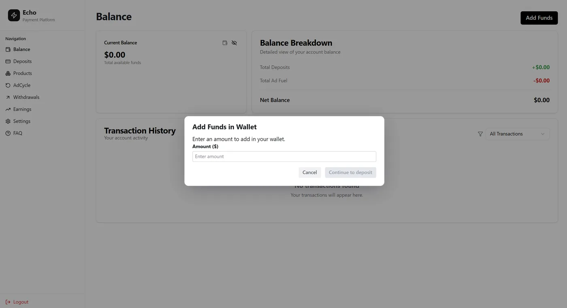Click the chevron arrow of All Transactions
Viewport: 567px width, 308px height.
click(x=543, y=134)
